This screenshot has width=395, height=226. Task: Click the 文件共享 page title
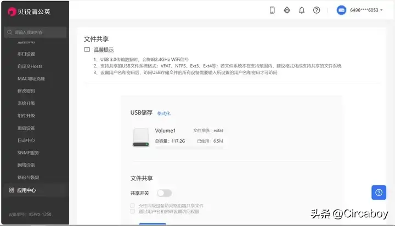pos(96,39)
